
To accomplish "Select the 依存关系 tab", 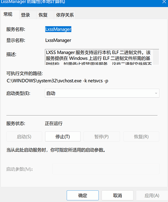I will (65, 15).
